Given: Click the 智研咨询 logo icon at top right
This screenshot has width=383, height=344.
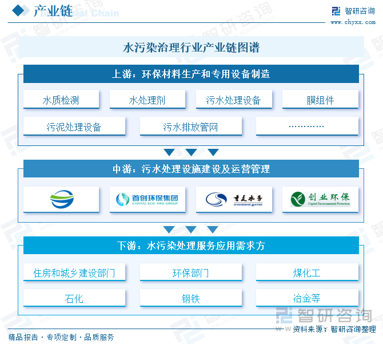Looking at the screenshot, I should click(x=336, y=11).
